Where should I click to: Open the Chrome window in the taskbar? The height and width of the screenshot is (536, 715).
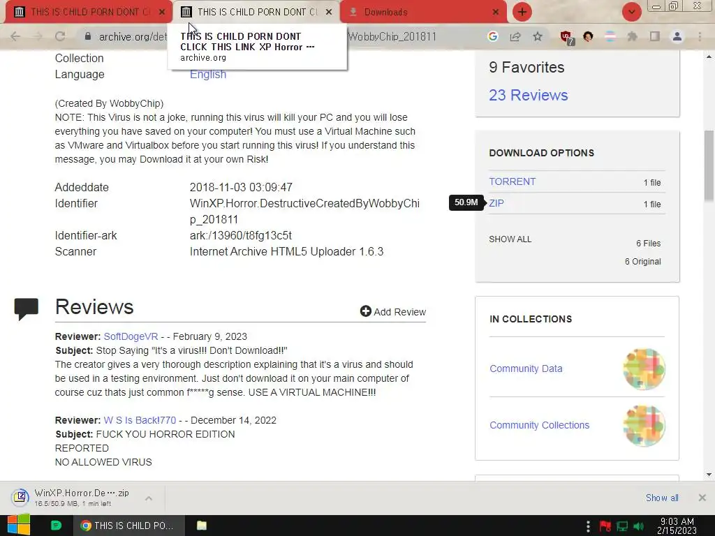[x=129, y=526]
